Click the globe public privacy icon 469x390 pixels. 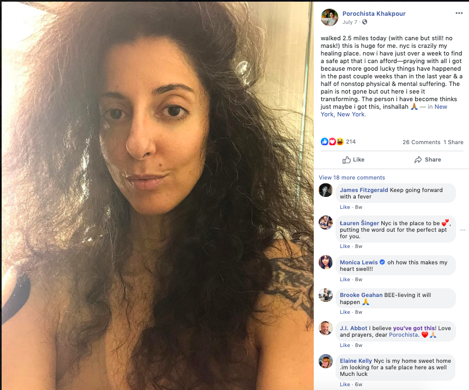[364, 22]
